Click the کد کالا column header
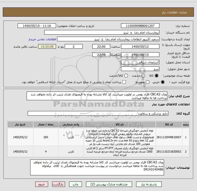 tap(169, 124)
